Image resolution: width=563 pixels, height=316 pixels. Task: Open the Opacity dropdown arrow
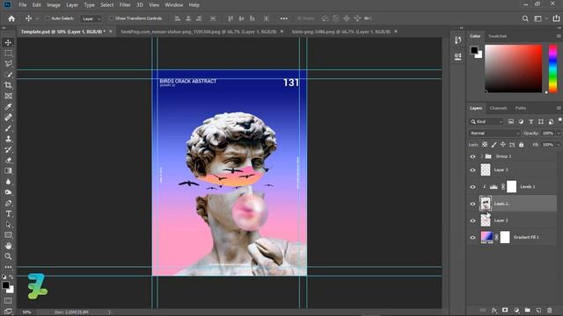point(559,133)
